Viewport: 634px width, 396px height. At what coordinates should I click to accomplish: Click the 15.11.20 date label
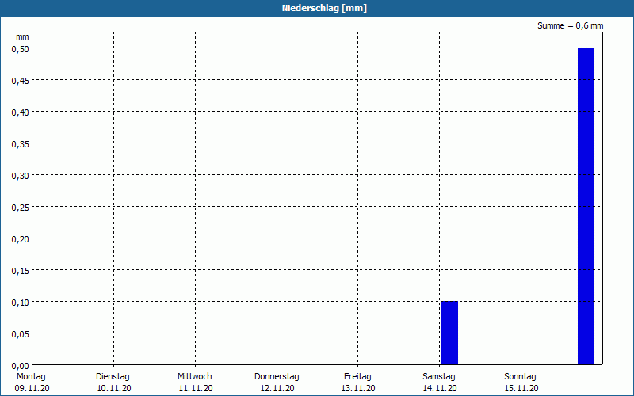521,388
